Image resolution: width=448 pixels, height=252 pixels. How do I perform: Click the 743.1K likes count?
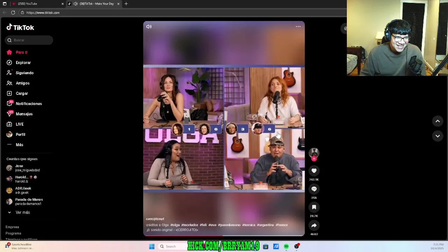click(x=314, y=180)
